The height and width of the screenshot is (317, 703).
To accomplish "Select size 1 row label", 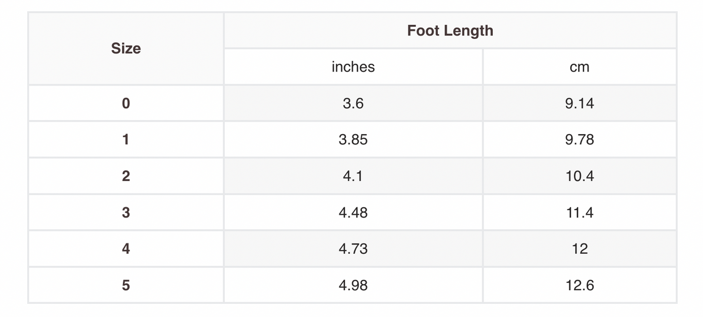I will [x=126, y=140].
